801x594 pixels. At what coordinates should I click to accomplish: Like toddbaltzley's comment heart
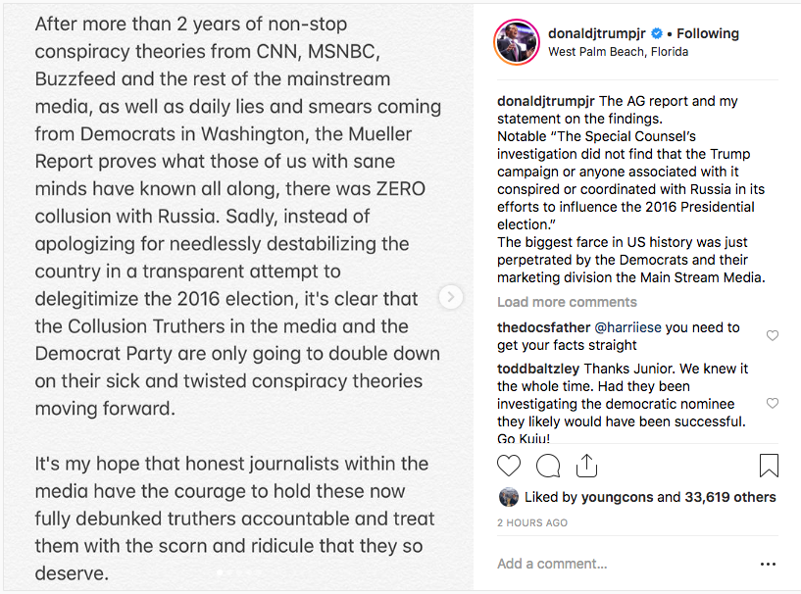(772, 404)
